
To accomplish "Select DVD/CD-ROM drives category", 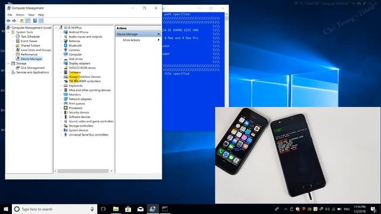I will tap(82, 68).
